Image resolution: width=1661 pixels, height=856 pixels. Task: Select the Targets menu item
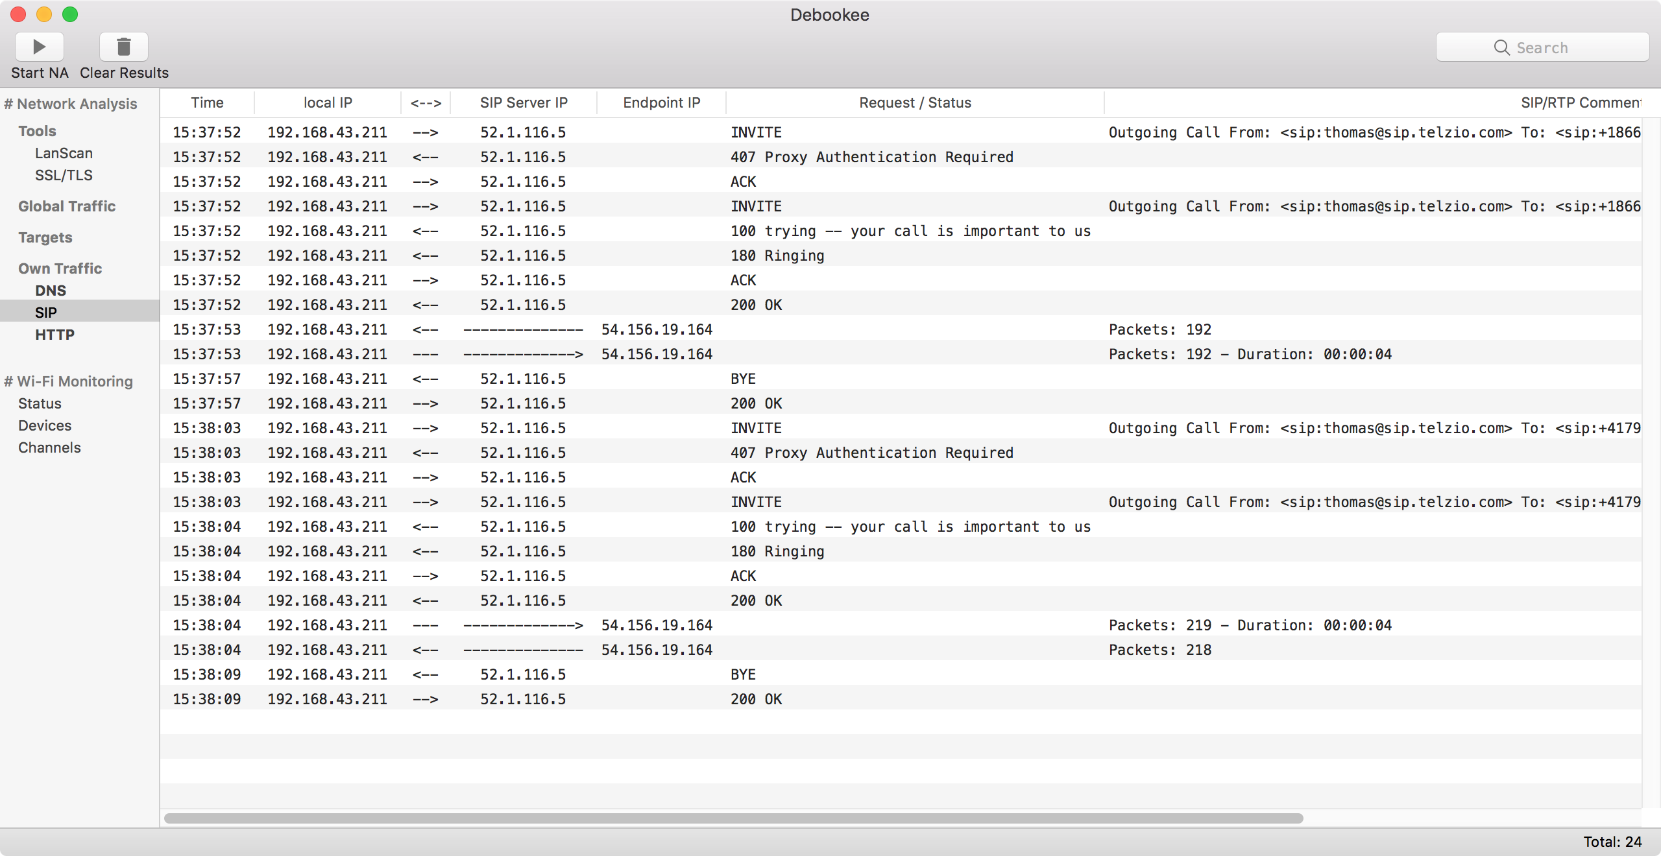45,237
